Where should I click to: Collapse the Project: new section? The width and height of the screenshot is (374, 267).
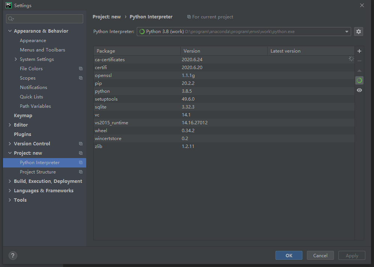(10, 153)
